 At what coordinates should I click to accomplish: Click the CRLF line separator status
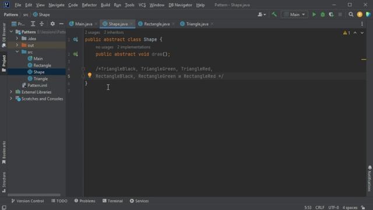pyautogui.click(x=320, y=208)
